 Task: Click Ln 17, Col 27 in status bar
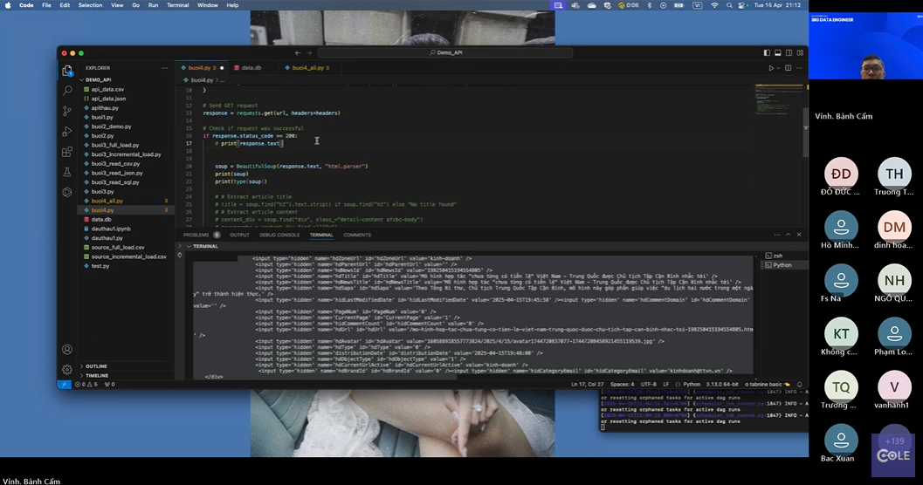tap(588, 385)
